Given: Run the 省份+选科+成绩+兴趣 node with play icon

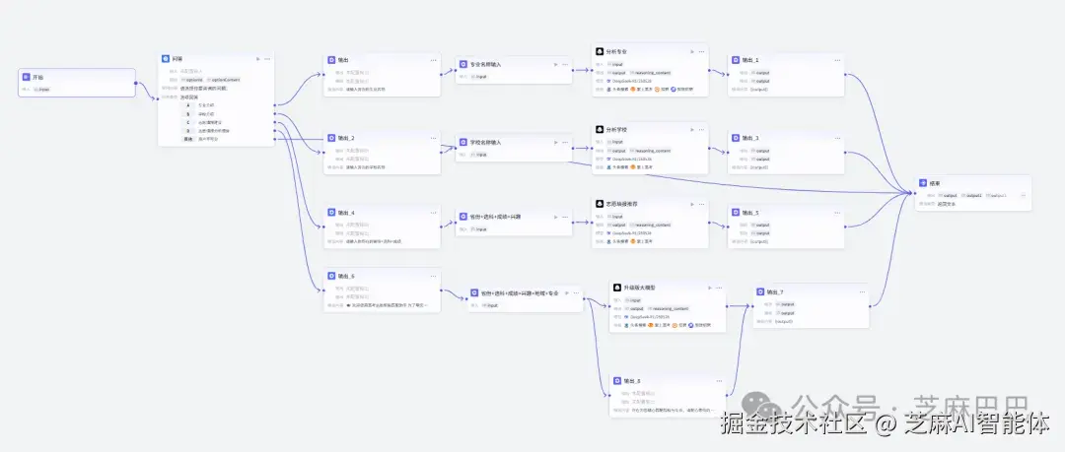Looking at the screenshot, I should coord(555,218).
